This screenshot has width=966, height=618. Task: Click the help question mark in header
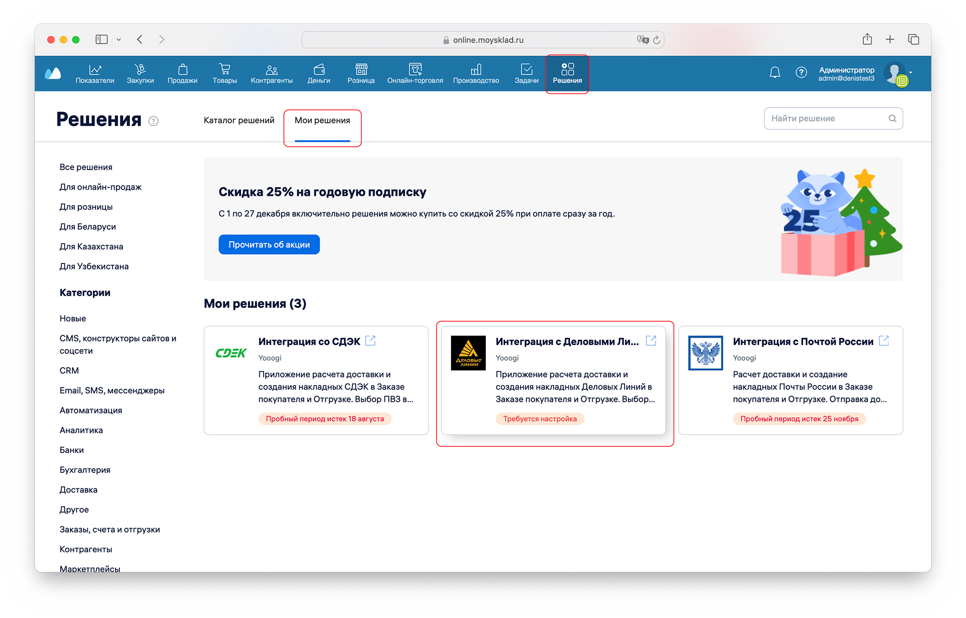coord(801,72)
